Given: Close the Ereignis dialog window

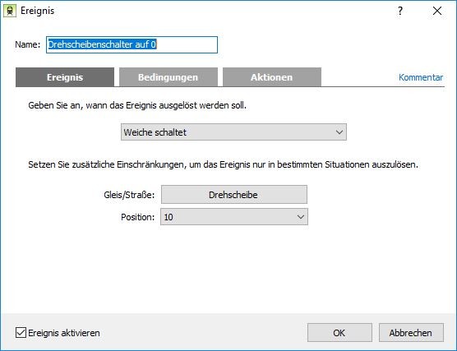Looking at the screenshot, I should (437, 11).
